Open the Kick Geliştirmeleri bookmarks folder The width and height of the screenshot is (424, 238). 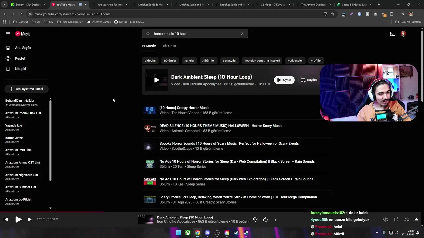pos(70,22)
